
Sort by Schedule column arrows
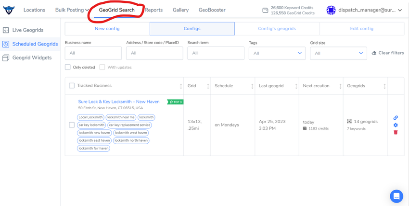[x=252, y=86]
